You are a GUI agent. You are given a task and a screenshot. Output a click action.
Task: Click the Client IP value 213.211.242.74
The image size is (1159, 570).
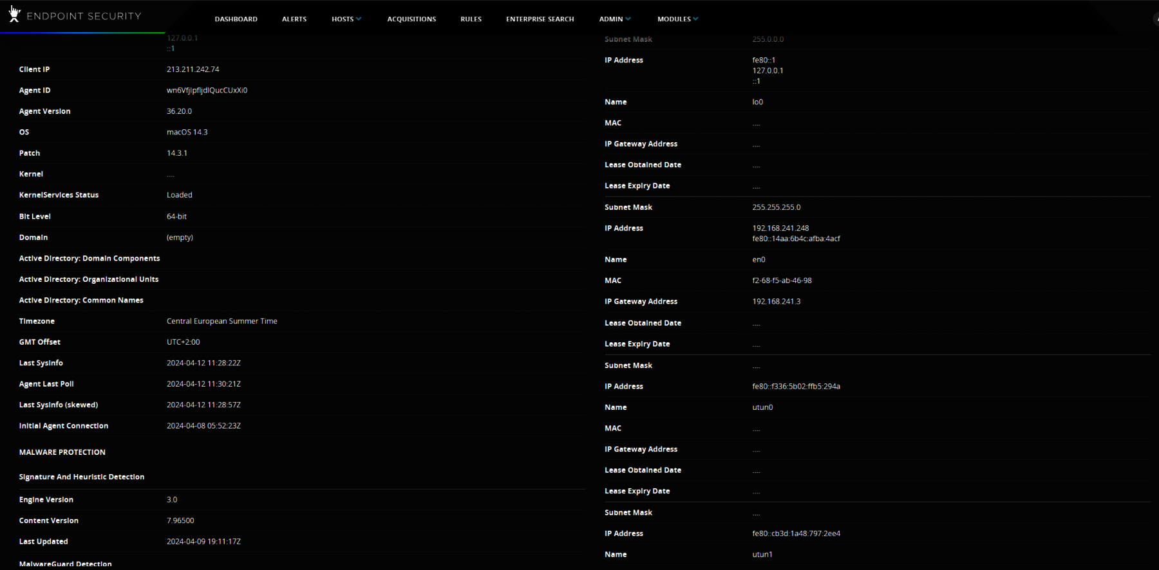click(193, 69)
